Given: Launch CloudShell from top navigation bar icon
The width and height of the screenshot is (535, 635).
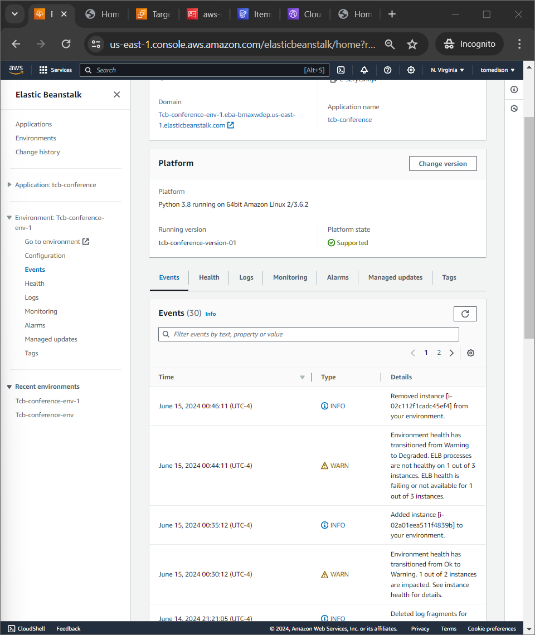Looking at the screenshot, I should pos(341,70).
